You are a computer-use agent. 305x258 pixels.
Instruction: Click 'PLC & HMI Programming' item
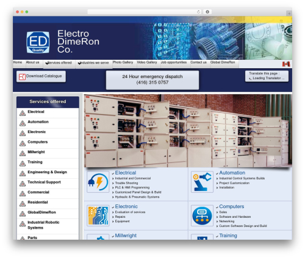tap(132, 187)
